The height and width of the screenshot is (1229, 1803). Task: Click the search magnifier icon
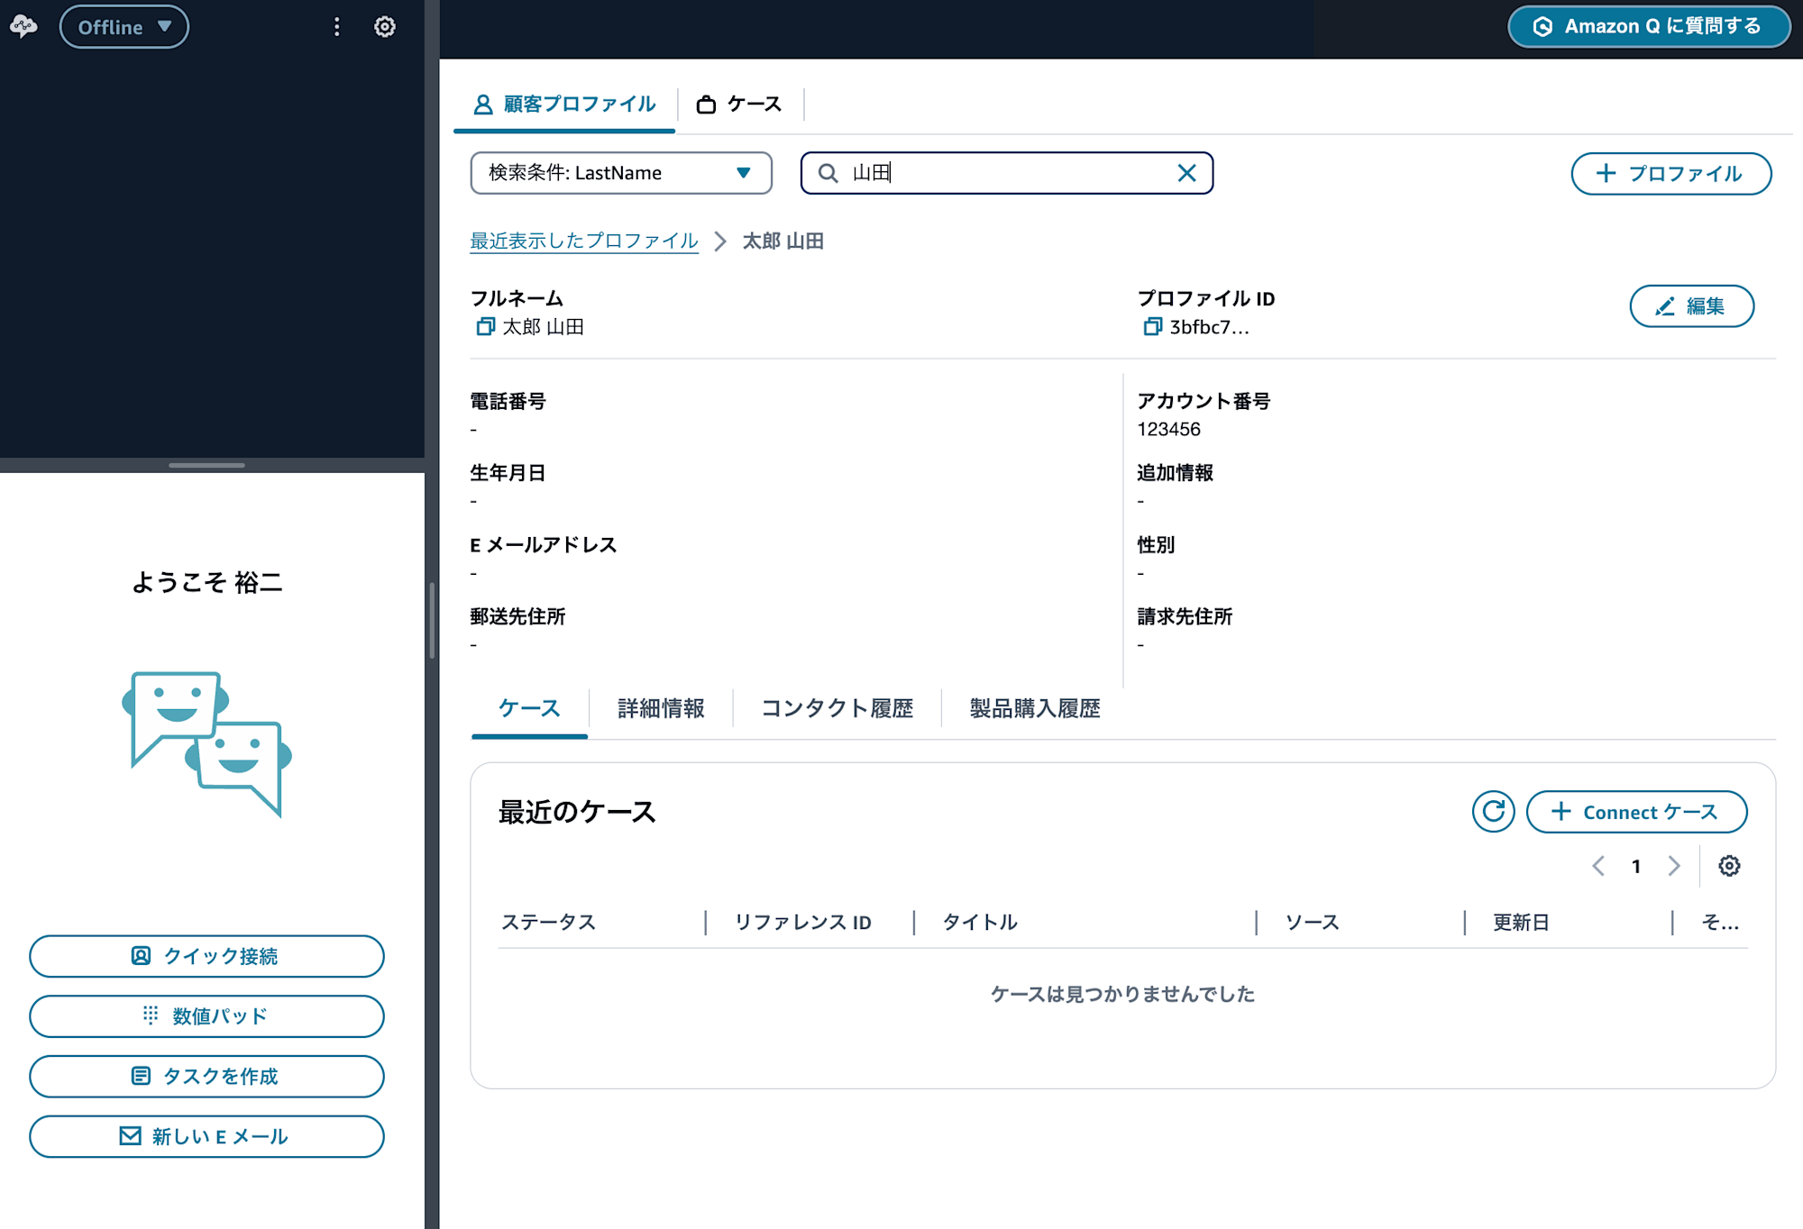coord(828,173)
